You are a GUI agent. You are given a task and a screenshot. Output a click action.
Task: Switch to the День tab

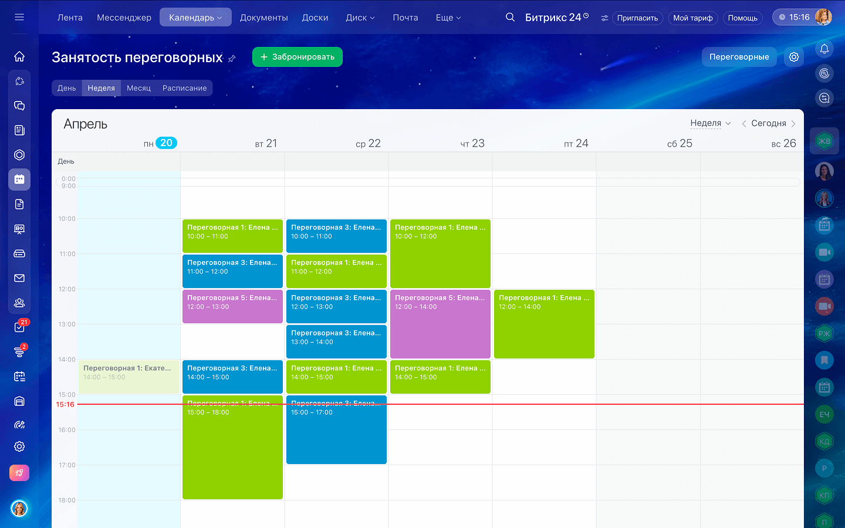[x=67, y=88]
